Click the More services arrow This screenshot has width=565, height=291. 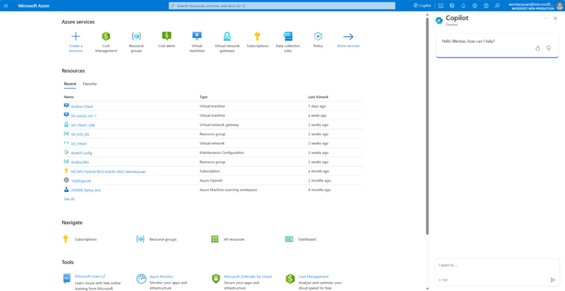(348, 37)
